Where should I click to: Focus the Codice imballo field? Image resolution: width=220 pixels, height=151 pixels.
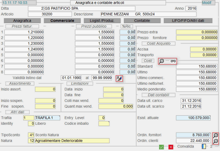point(104,123)
